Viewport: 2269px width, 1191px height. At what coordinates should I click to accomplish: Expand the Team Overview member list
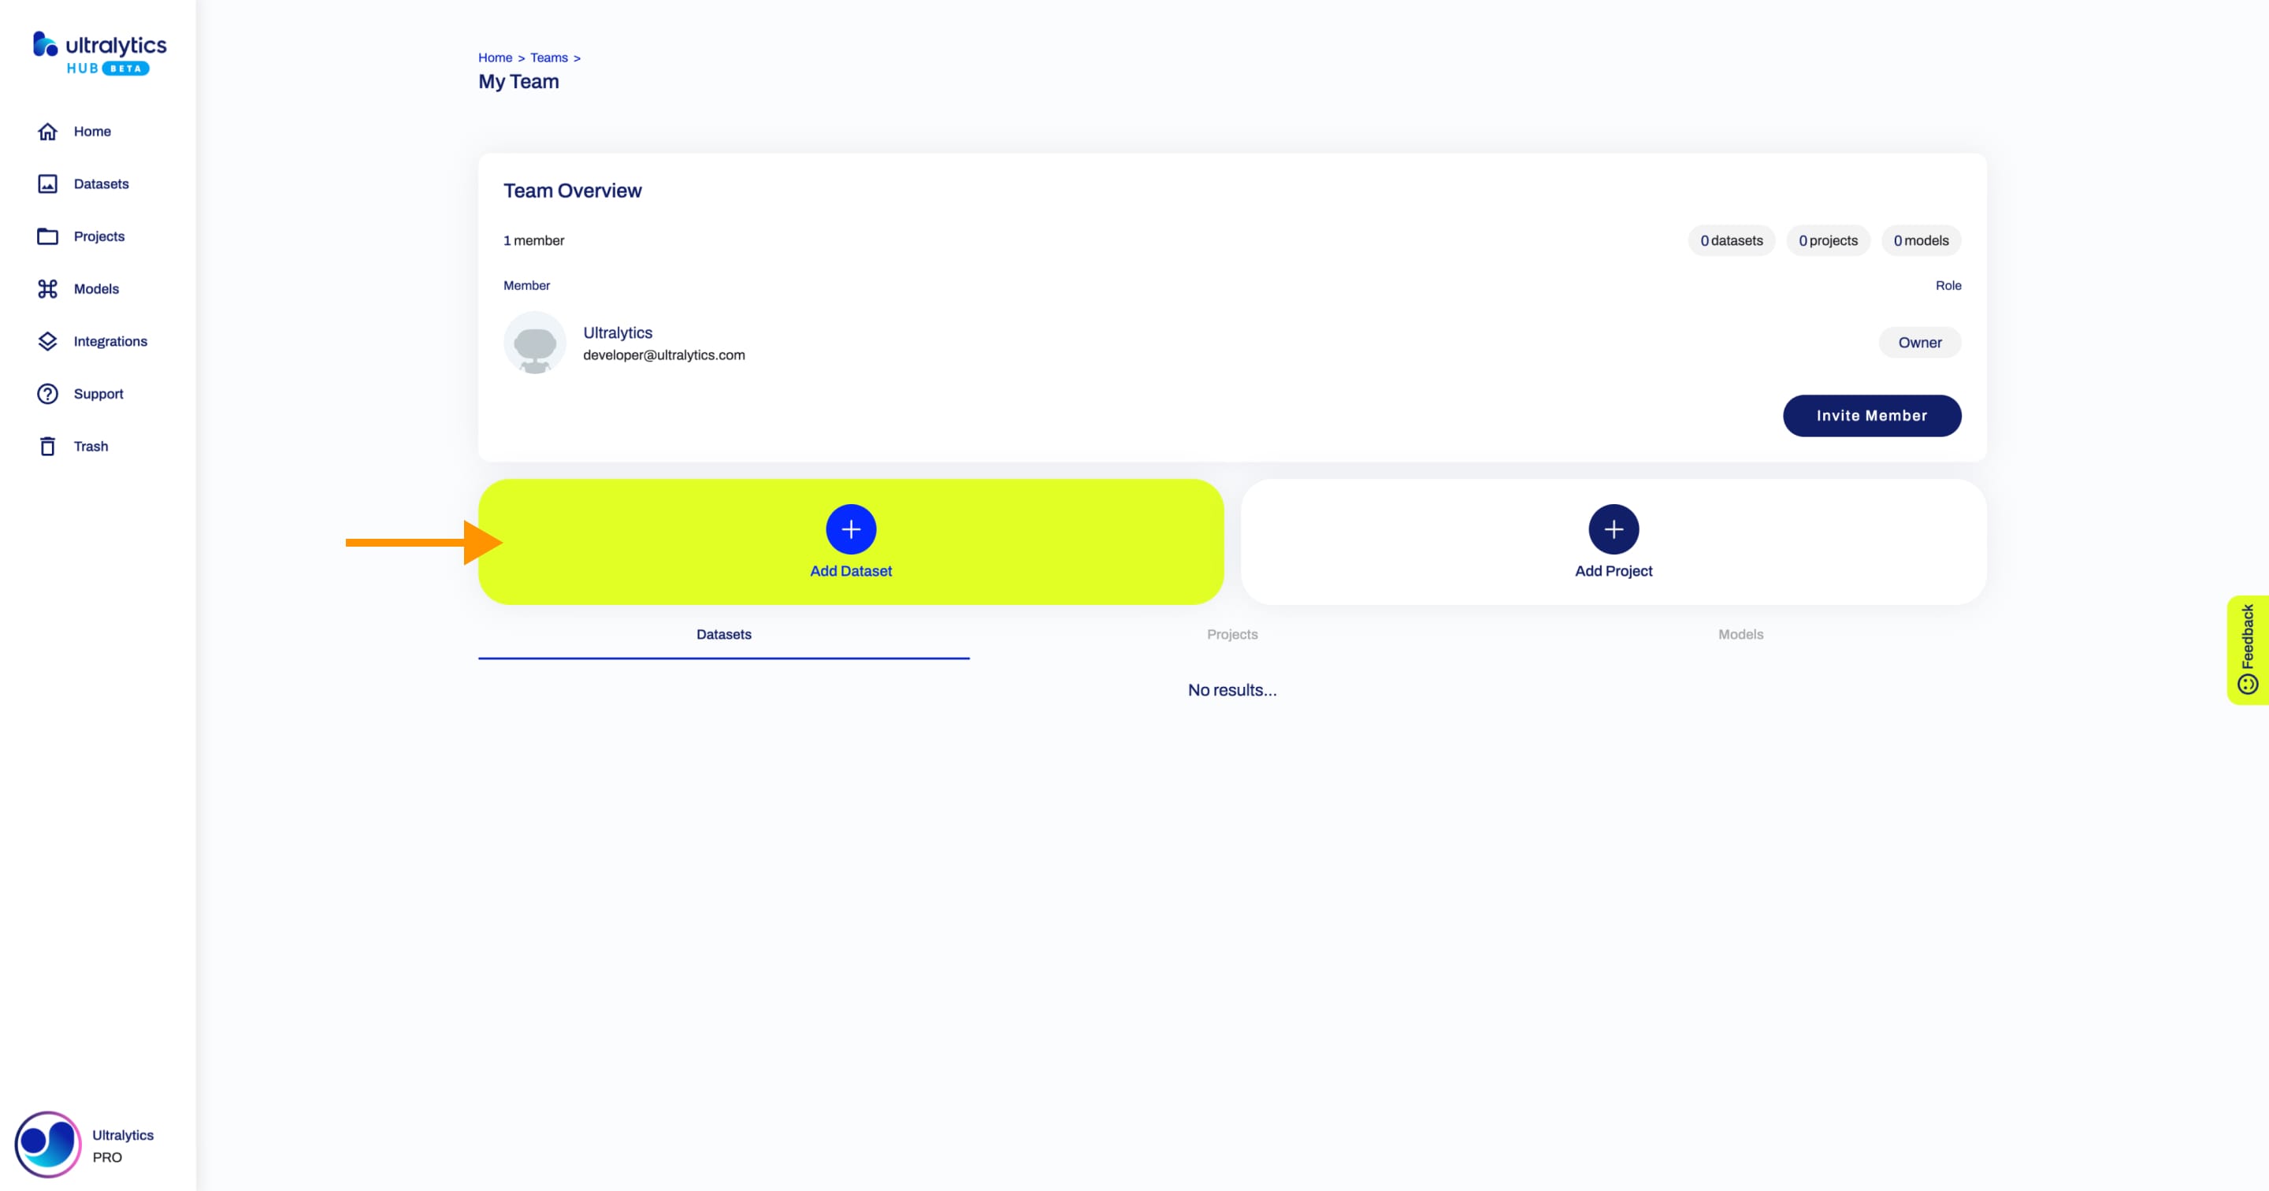pos(533,240)
